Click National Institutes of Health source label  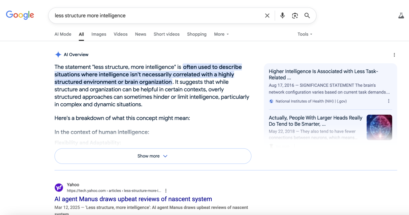pos(311,101)
